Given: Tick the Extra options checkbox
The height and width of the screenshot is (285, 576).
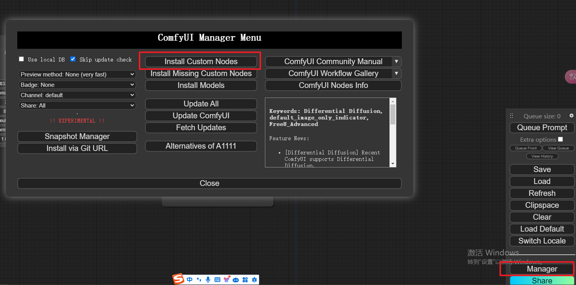Looking at the screenshot, I should tap(560, 139).
